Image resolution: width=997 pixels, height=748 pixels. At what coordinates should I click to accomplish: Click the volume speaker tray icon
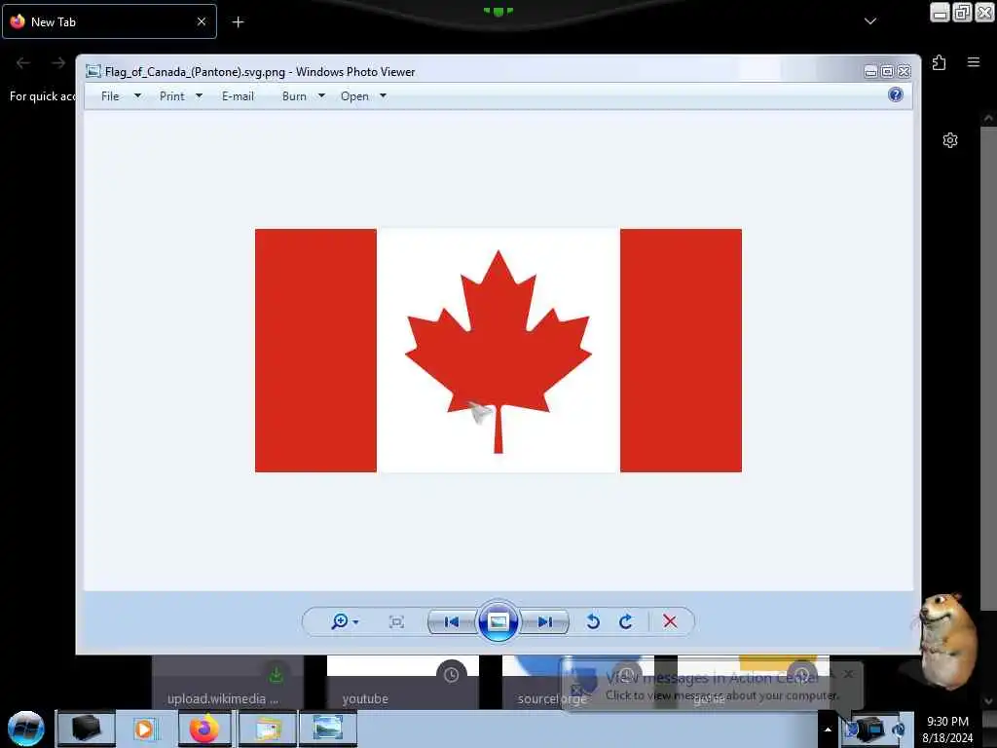click(899, 729)
